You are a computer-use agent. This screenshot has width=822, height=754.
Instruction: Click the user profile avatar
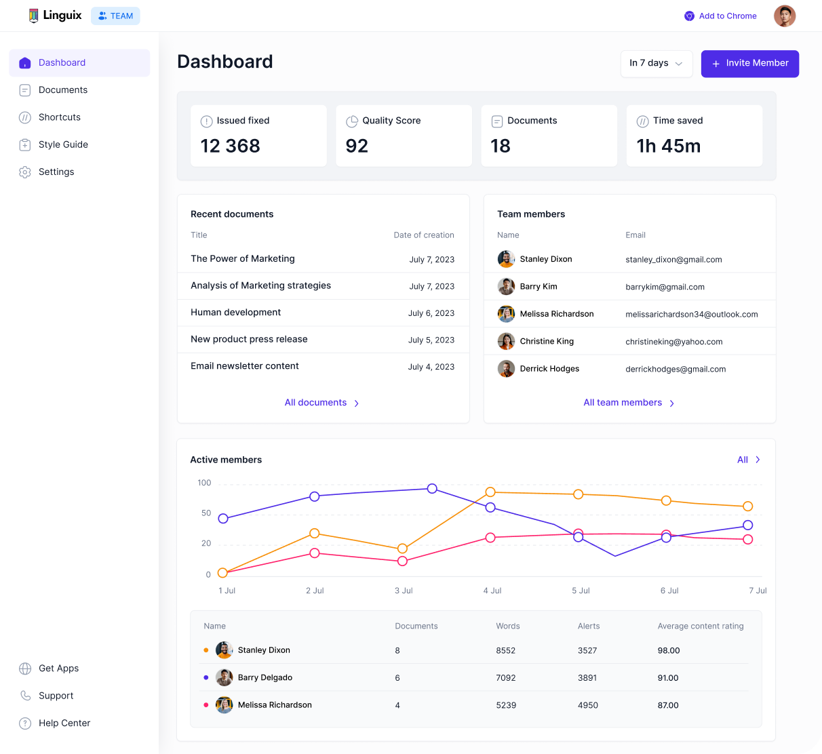pos(784,16)
